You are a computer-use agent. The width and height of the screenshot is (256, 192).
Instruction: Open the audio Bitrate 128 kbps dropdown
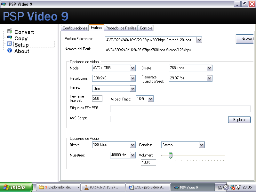[x=132, y=145]
